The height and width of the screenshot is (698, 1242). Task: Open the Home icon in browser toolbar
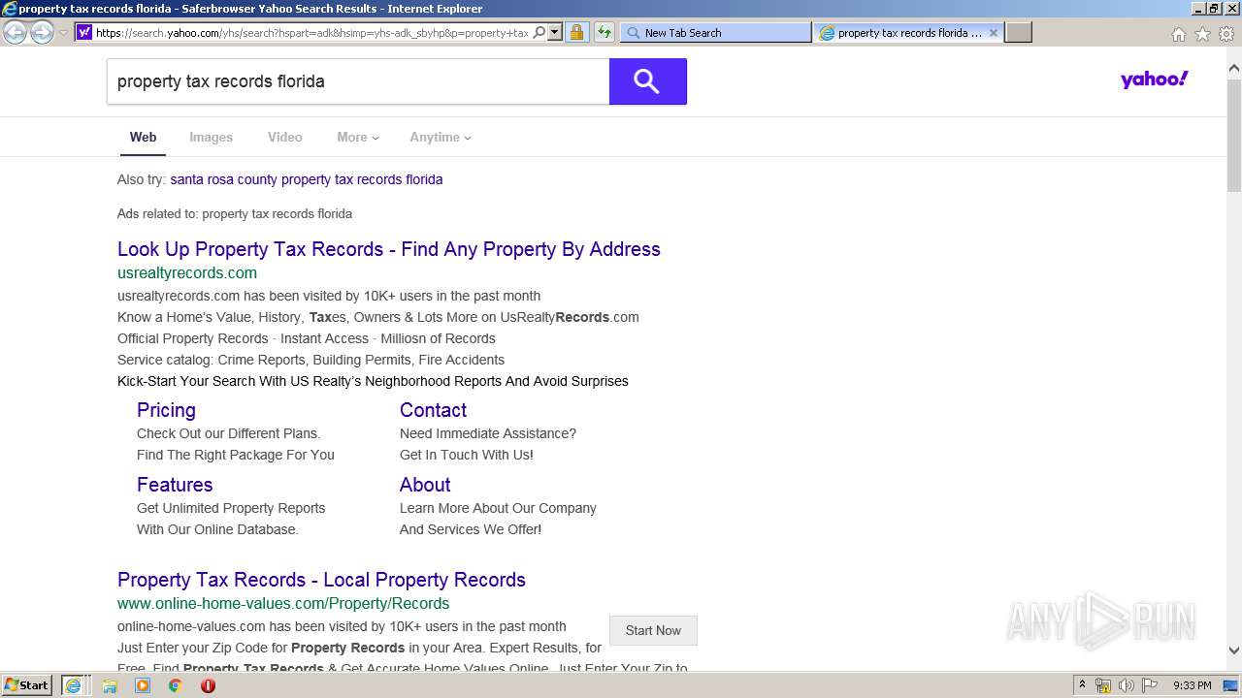(1178, 34)
